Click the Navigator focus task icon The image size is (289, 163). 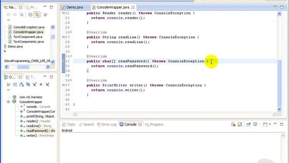(x=45, y=14)
